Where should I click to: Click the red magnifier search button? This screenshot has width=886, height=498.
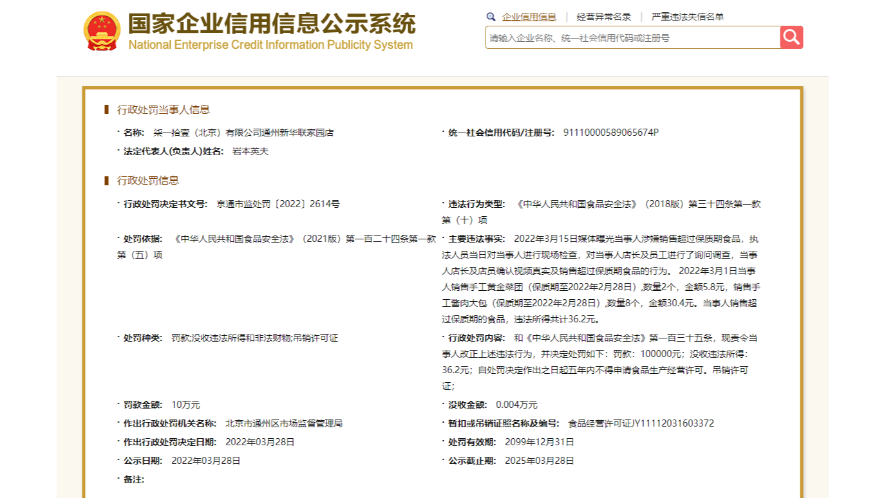791,37
